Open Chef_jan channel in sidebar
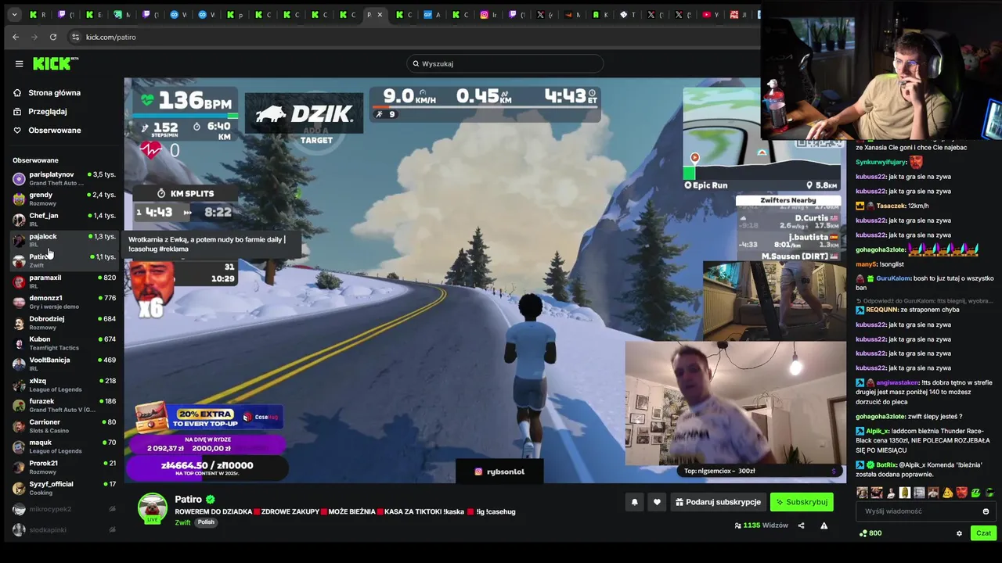Viewport: 1002px width, 563px height. pos(63,219)
